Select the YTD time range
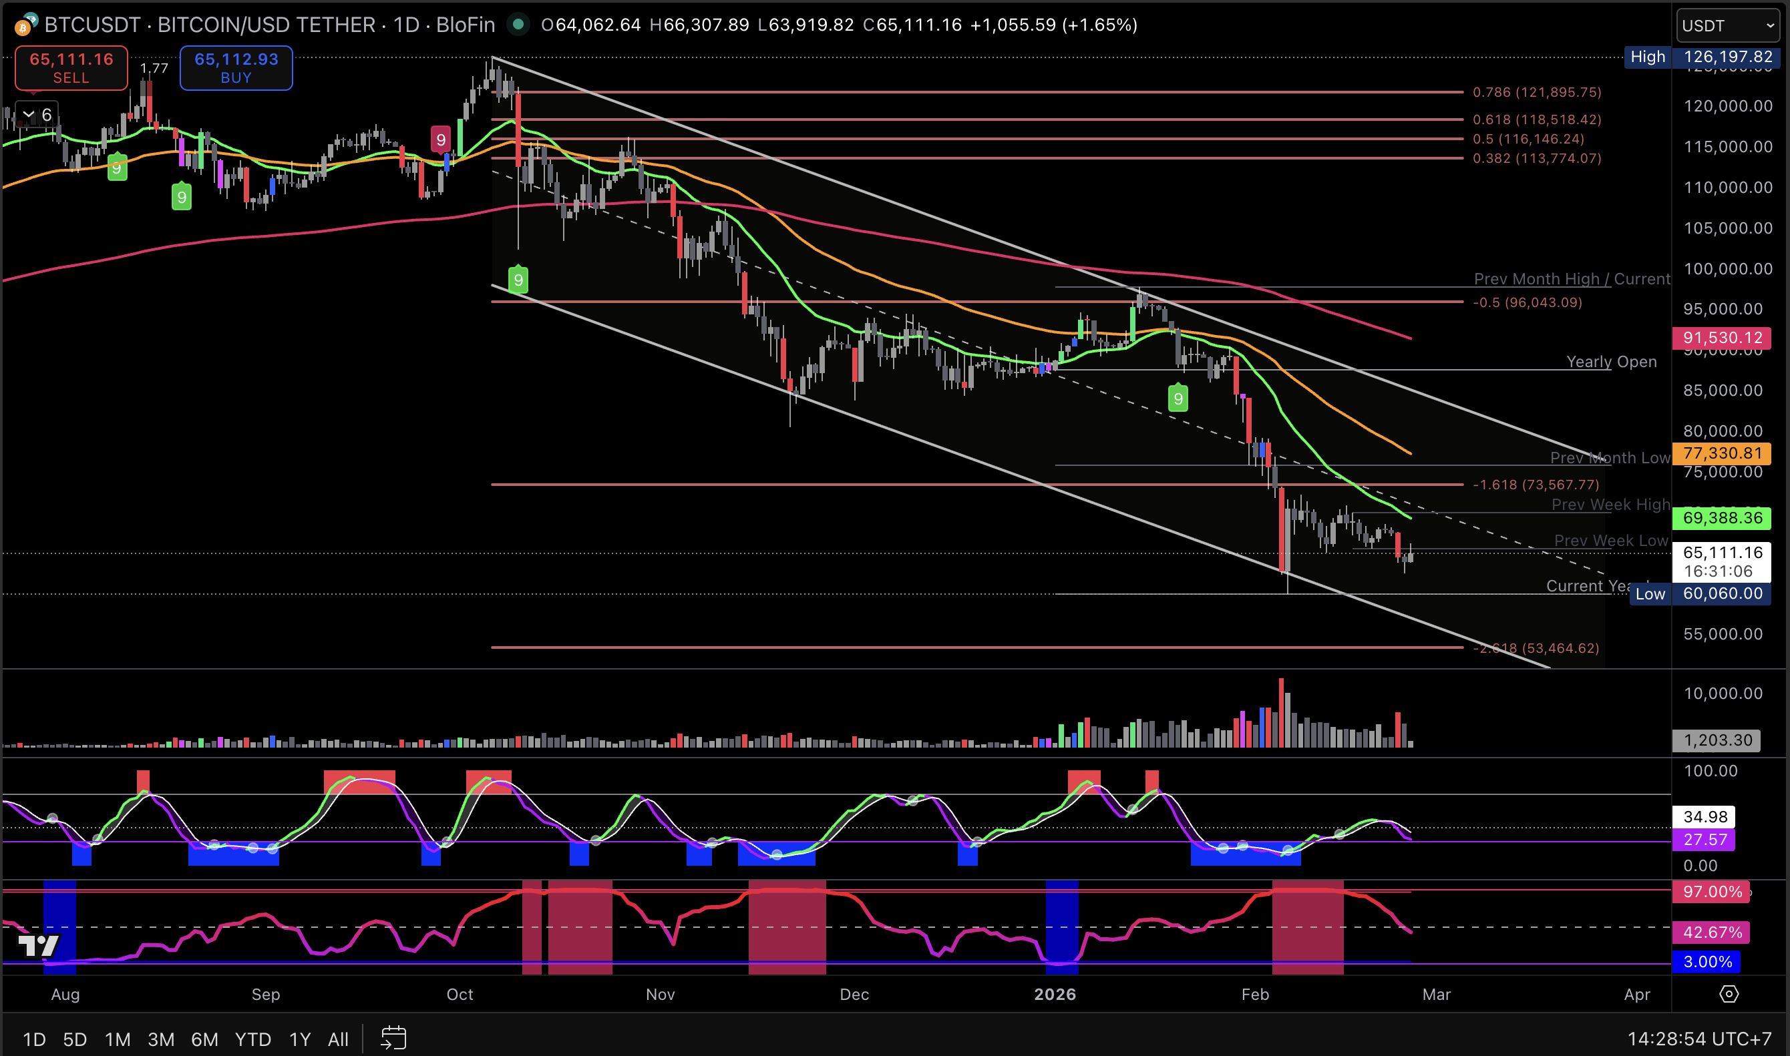Screen dimensions: 1790x1056 pos(252,1039)
